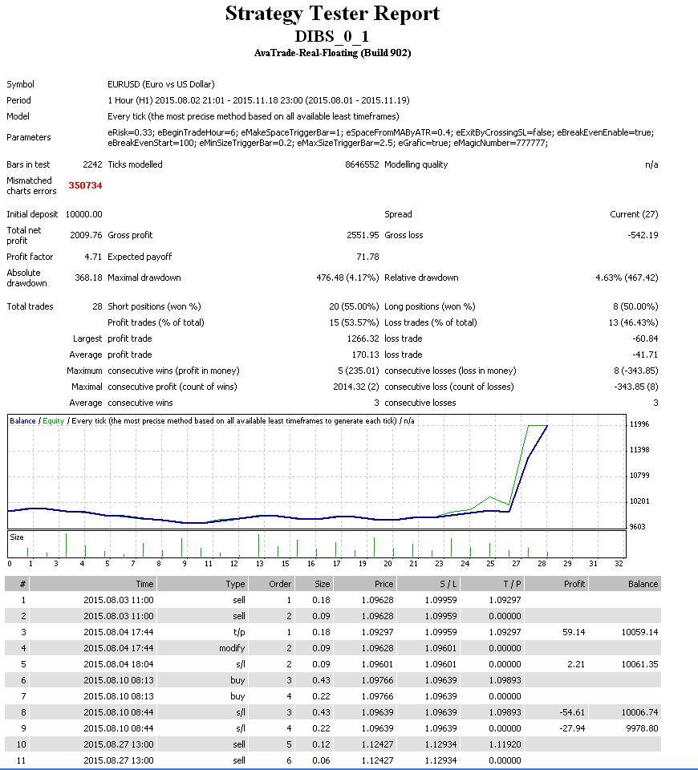
Task: Click the T / P column header
Action: pyautogui.click(x=493, y=584)
